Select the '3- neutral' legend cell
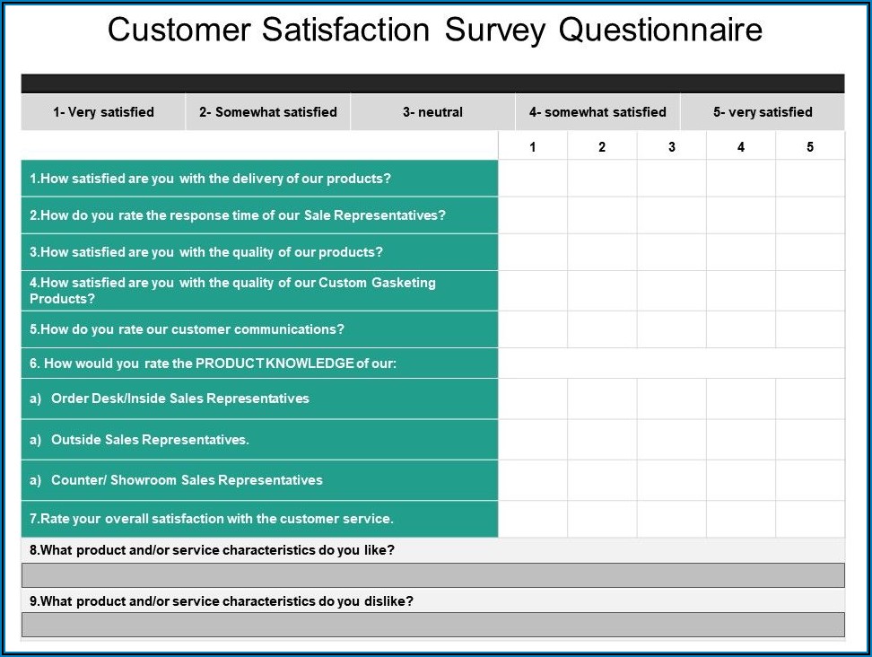872x657 pixels. tap(432, 112)
